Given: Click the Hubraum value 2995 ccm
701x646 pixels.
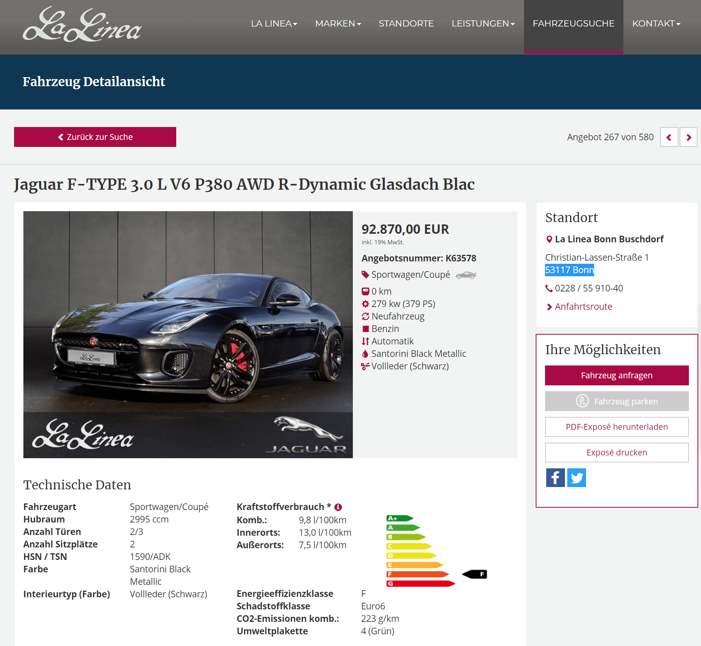Looking at the screenshot, I should click(149, 519).
